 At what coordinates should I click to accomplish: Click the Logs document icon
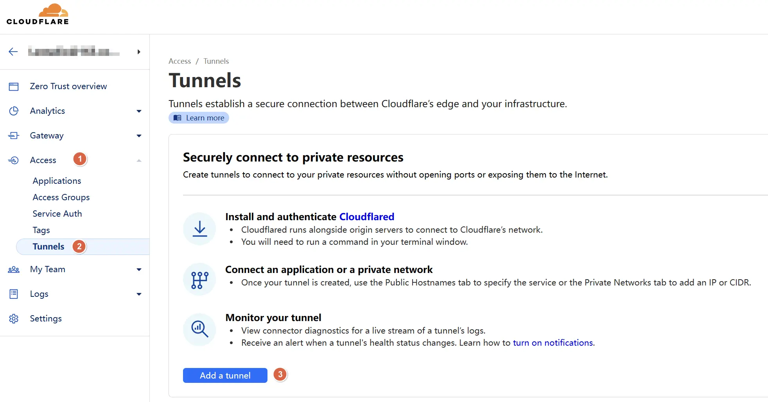click(x=14, y=294)
